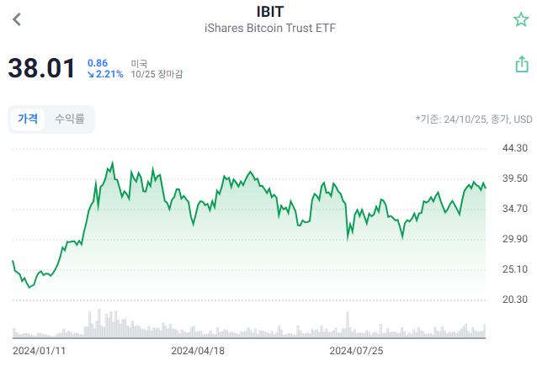537x366 pixels.
Task: Click the 0.86 price change value
Action: tap(98, 63)
